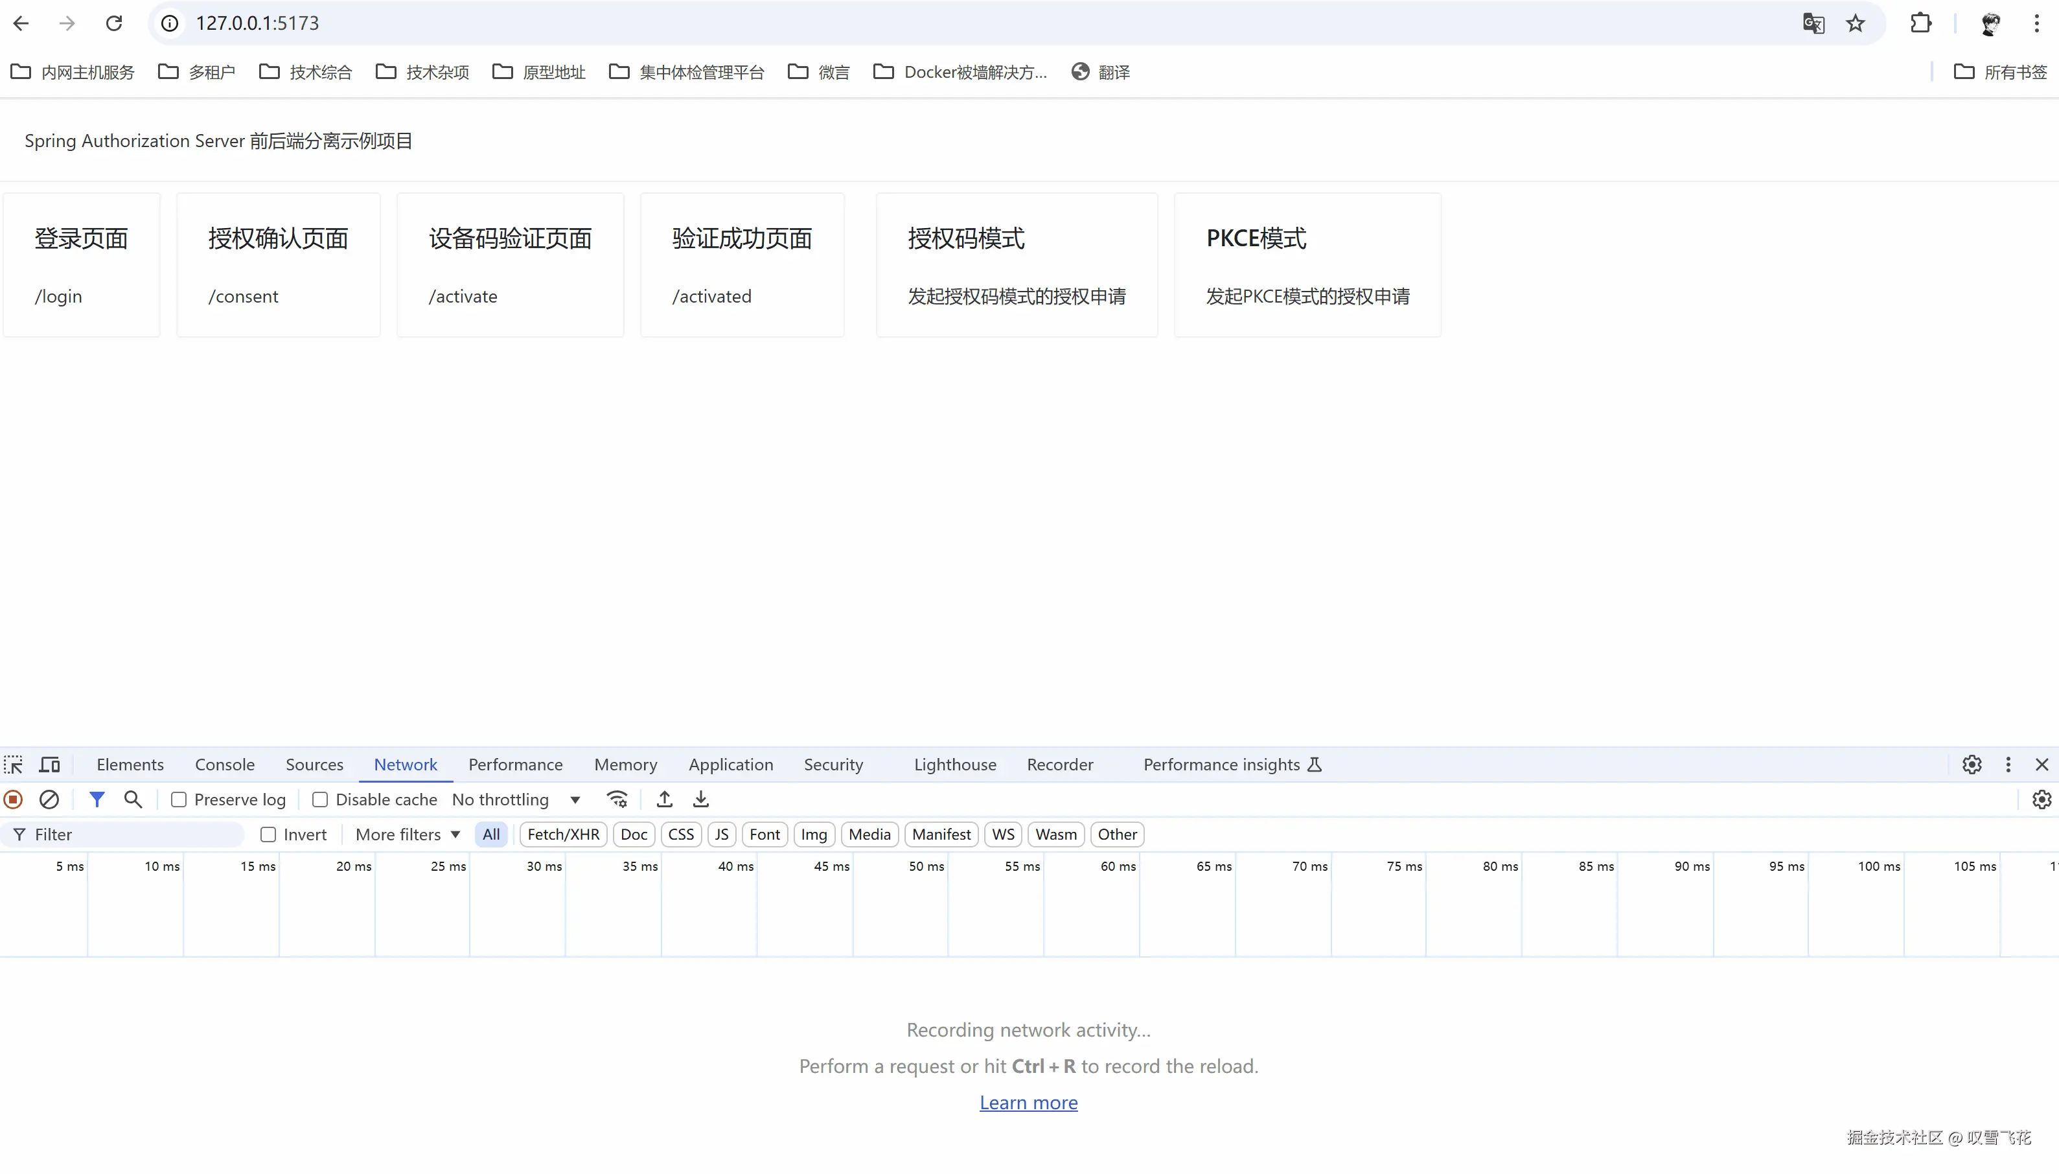Viewport: 2059px width, 1174px height.
Task: Filter requests by CSS
Action: click(681, 834)
